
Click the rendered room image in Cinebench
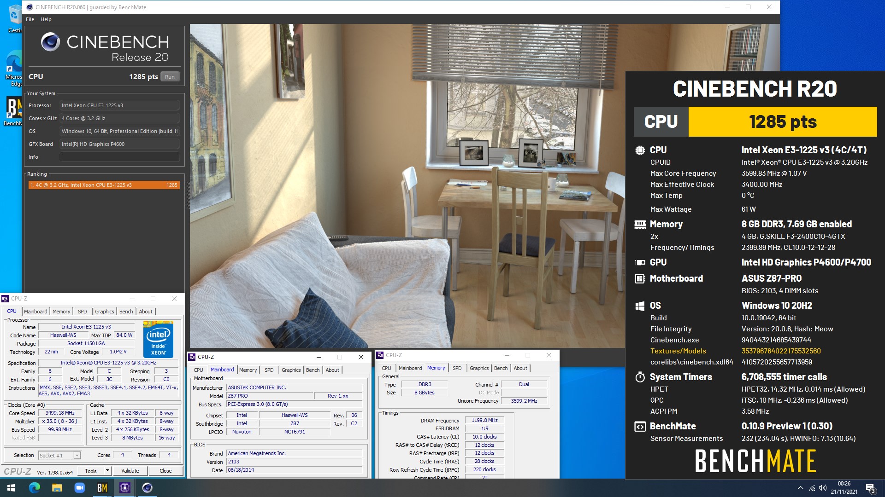click(407, 185)
